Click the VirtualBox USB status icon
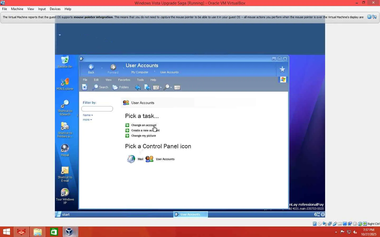380x237 pixels. [335, 224]
